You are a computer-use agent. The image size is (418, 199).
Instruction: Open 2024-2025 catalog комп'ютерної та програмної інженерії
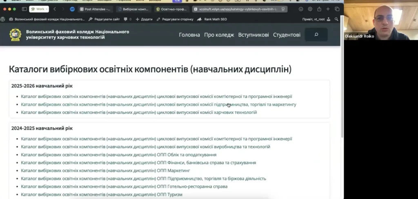pyautogui.click(x=156, y=139)
